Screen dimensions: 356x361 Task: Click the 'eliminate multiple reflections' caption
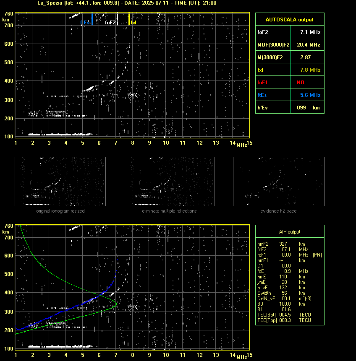tap(169, 211)
